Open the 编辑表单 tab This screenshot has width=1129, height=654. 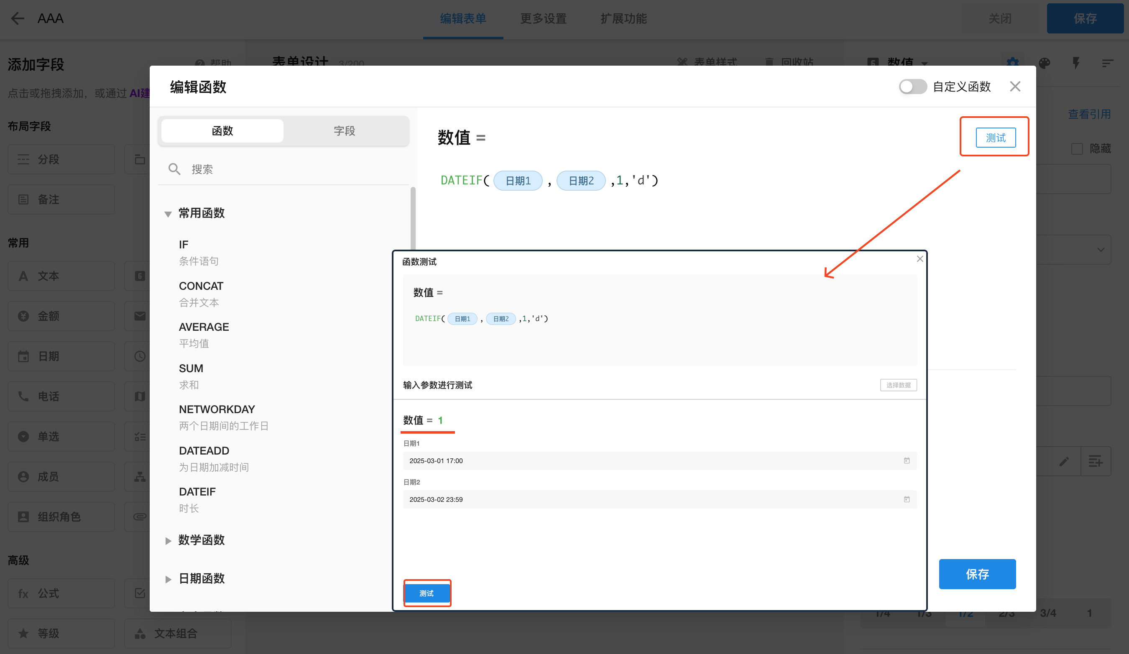coord(463,18)
